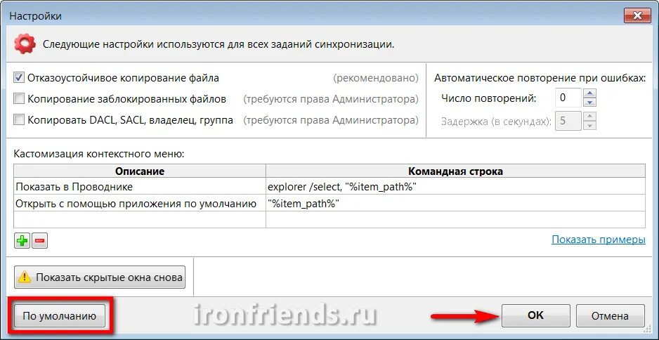Click the Число повторений value field

(x=568, y=98)
